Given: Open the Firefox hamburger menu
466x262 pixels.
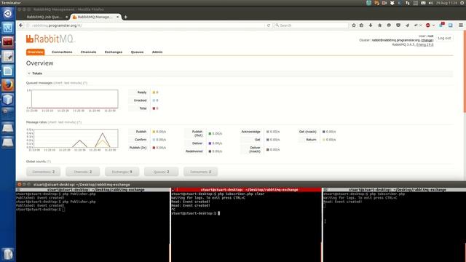Looking at the screenshot, I should 461,25.
